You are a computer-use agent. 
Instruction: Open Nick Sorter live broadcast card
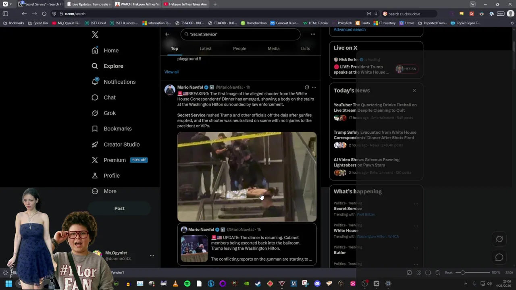(x=376, y=65)
